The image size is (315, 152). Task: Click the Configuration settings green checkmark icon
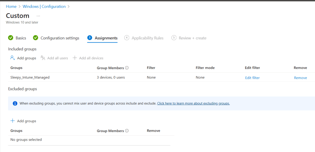click(35, 38)
